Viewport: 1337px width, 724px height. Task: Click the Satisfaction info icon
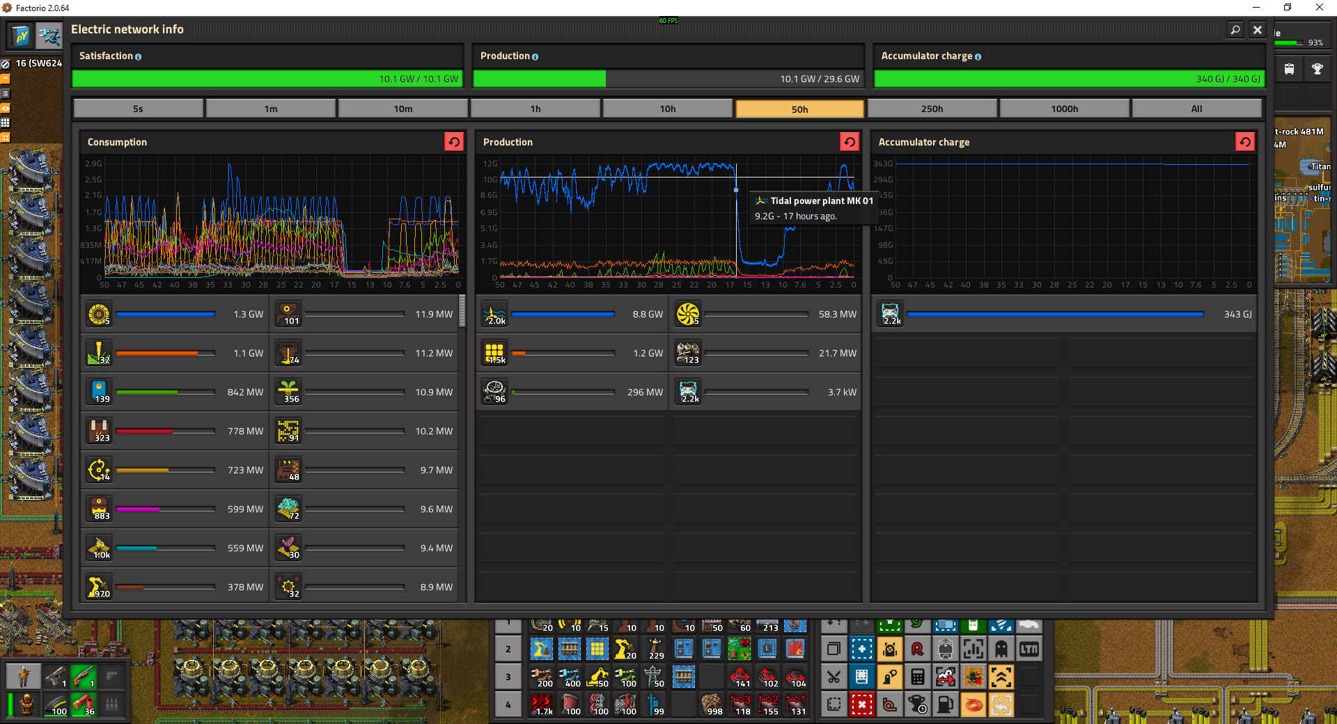pyautogui.click(x=138, y=57)
